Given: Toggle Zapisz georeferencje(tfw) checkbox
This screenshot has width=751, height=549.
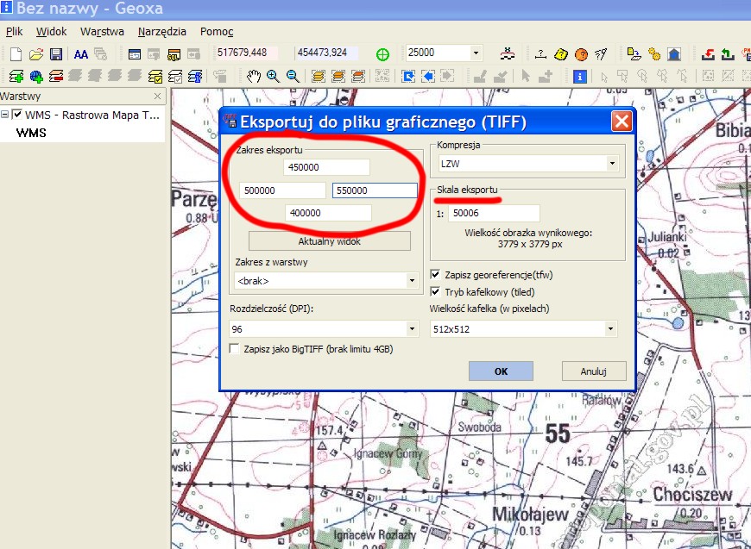Looking at the screenshot, I should [x=437, y=275].
